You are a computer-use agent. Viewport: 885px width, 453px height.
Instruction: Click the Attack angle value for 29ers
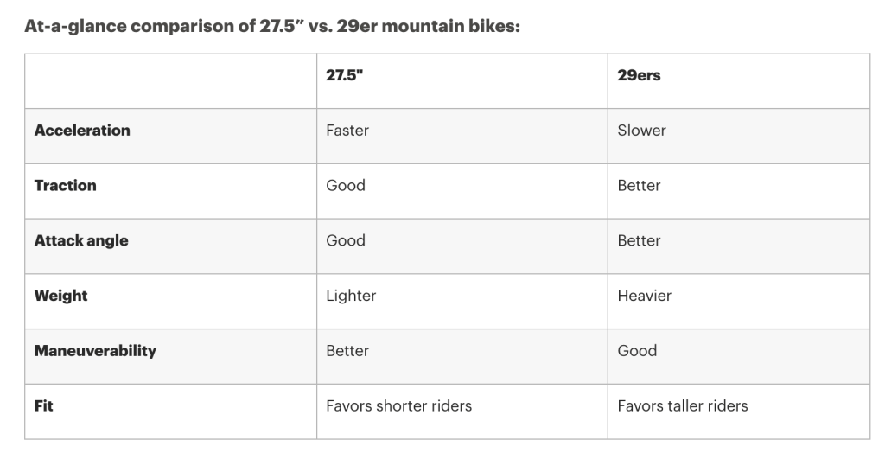(x=639, y=241)
